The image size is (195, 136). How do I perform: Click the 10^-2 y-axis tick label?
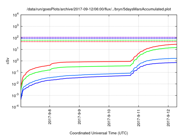pos(15,84)
